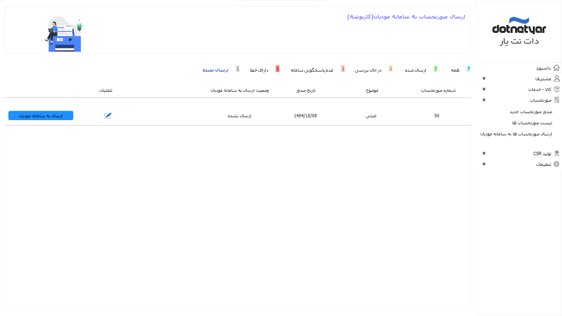Click the certificate icon beside تولید CSR
The width and height of the screenshot is (562, 316).
556,153
